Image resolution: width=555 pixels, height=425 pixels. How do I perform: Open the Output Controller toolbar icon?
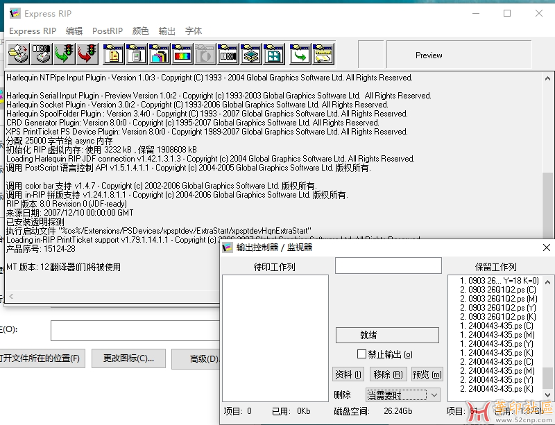[42, 54]
